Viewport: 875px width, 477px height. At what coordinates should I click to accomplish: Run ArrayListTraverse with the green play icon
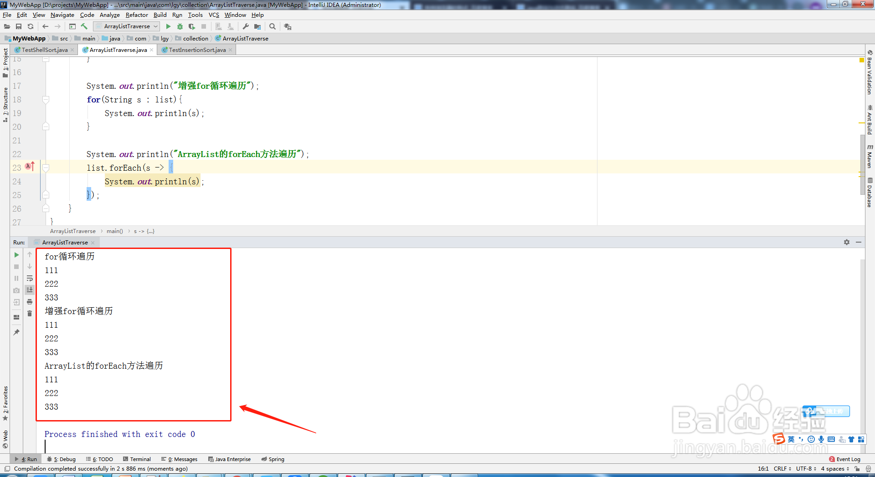tap(168, 26)
